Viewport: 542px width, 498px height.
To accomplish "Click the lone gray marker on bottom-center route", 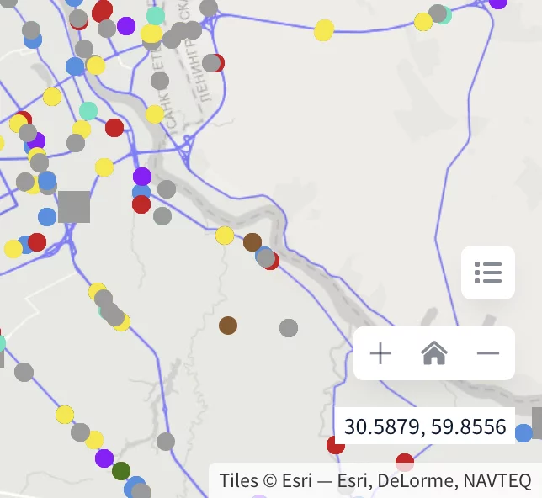I will (x=166, y=441).
